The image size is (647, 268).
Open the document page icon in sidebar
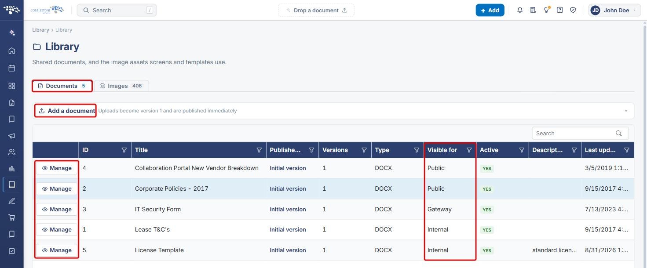(12, 103)
